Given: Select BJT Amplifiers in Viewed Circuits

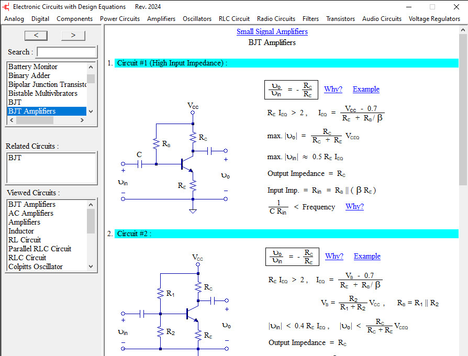Looking at the screenshot, I should [47, 204].
